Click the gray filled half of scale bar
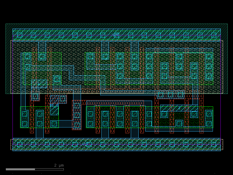 pyautogui.click(x=20, y=169)
